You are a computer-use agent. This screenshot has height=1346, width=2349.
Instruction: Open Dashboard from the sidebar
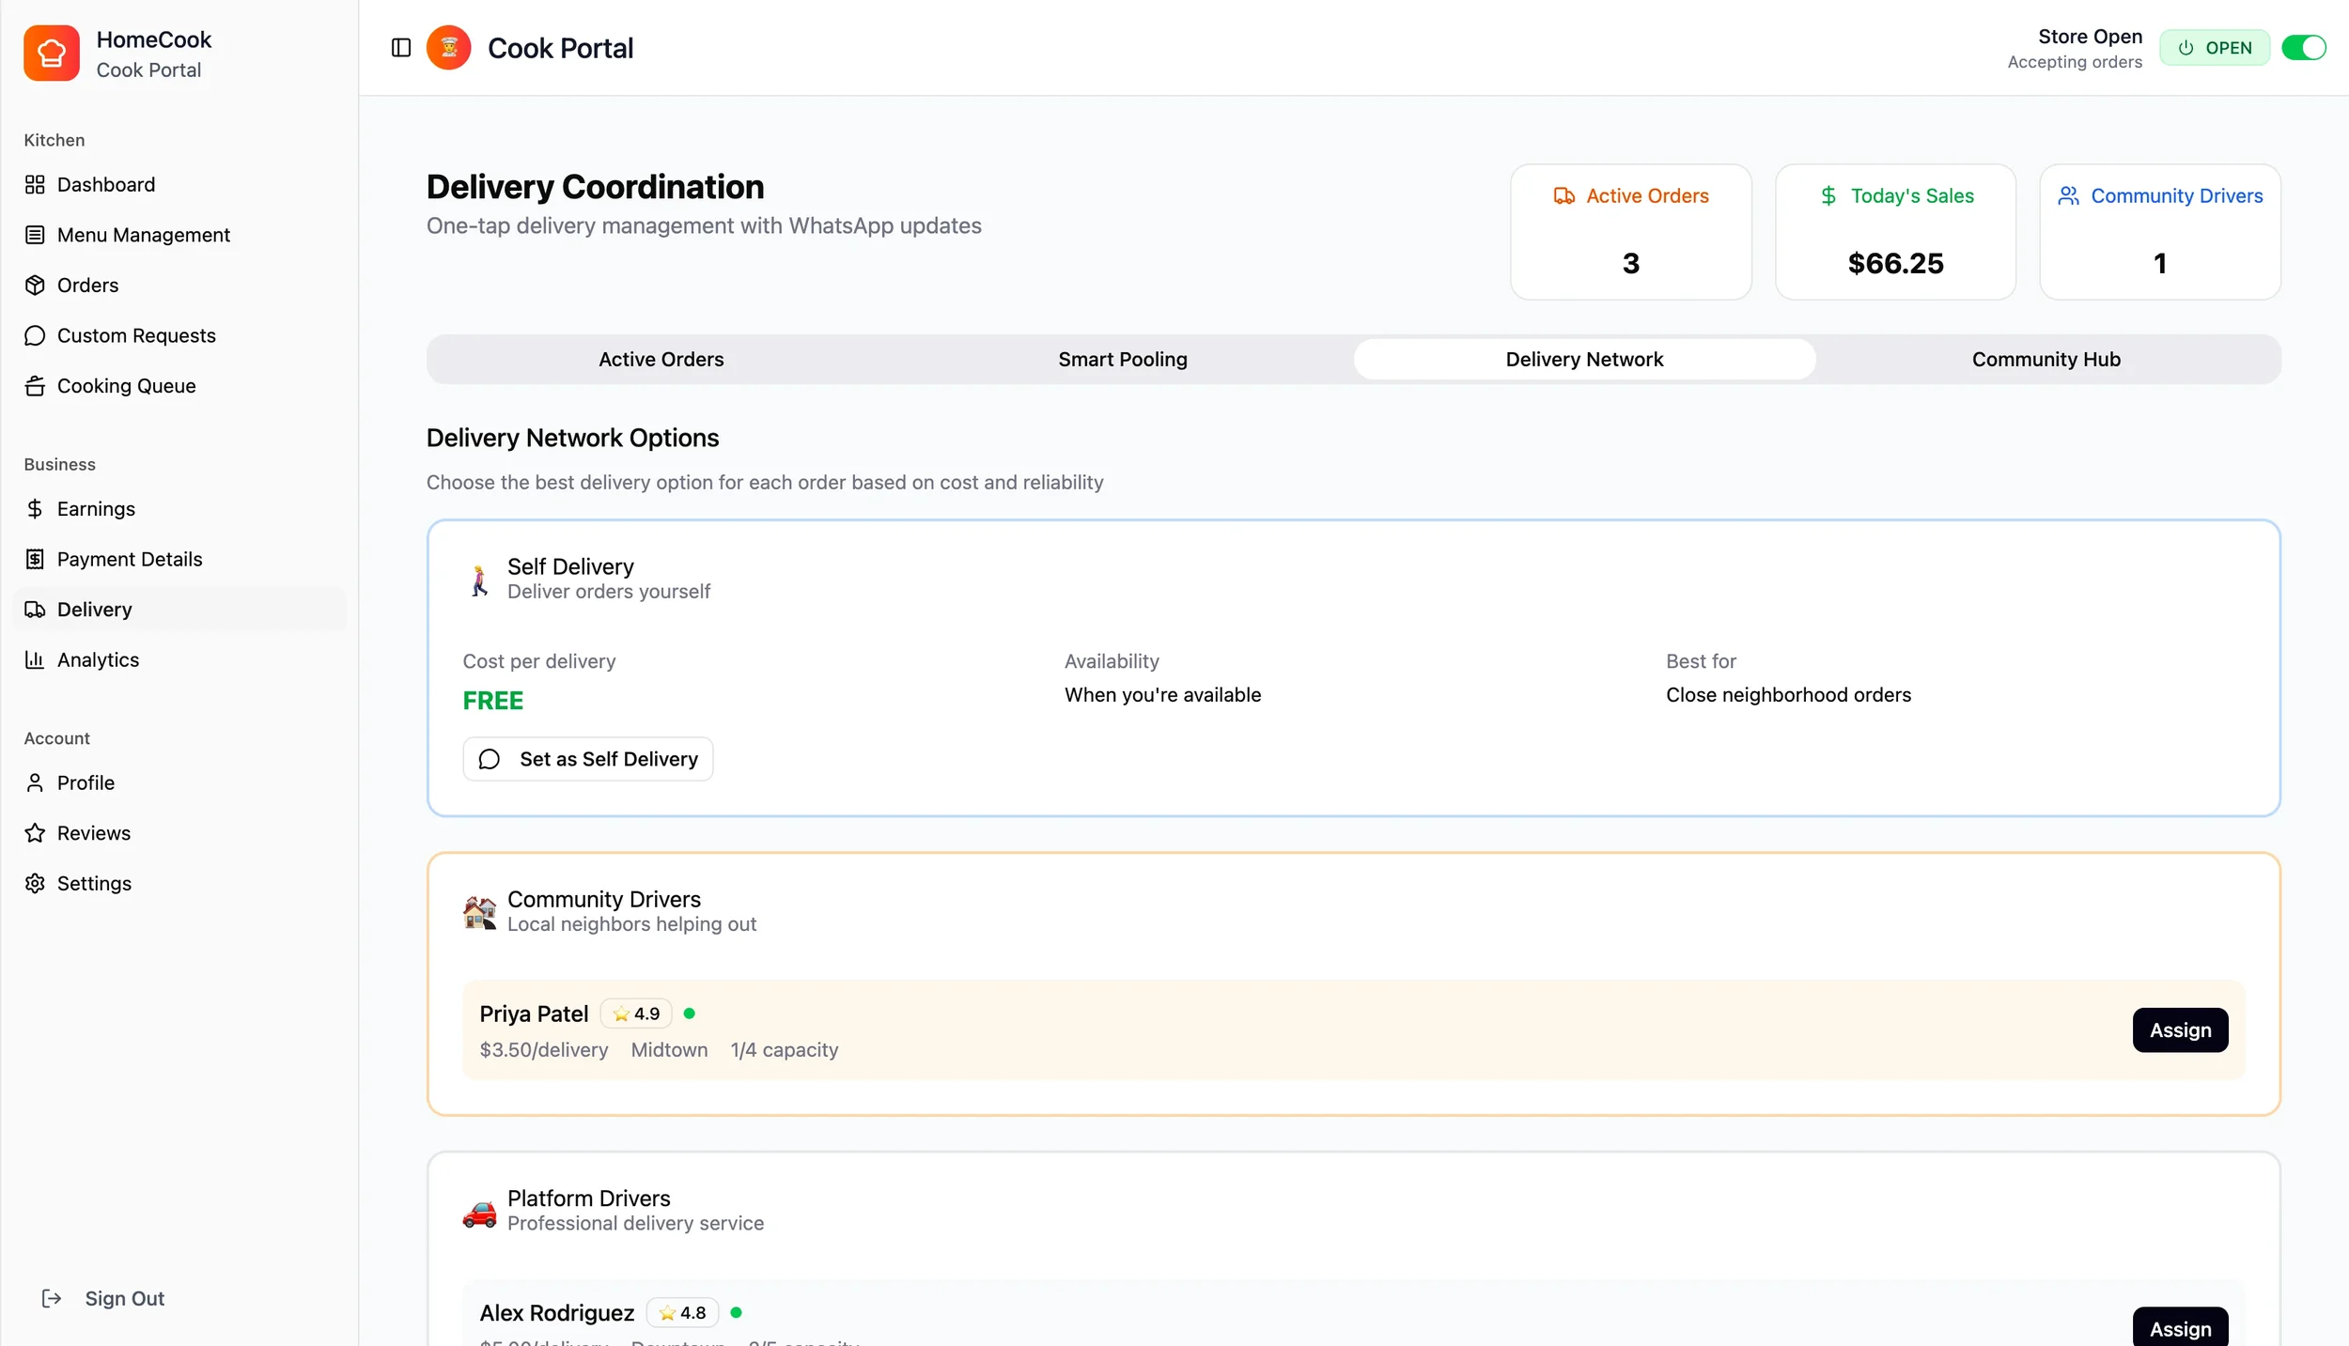[105, 185]
